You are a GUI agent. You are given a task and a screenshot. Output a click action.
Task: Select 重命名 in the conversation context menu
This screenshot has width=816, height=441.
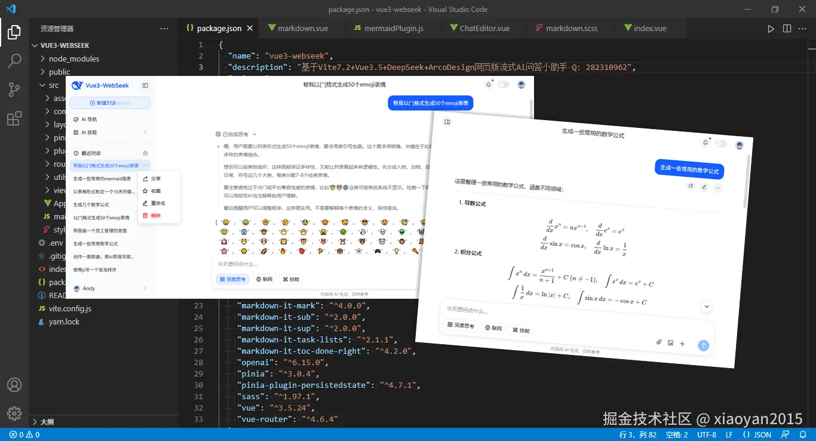tap(158, 203)
